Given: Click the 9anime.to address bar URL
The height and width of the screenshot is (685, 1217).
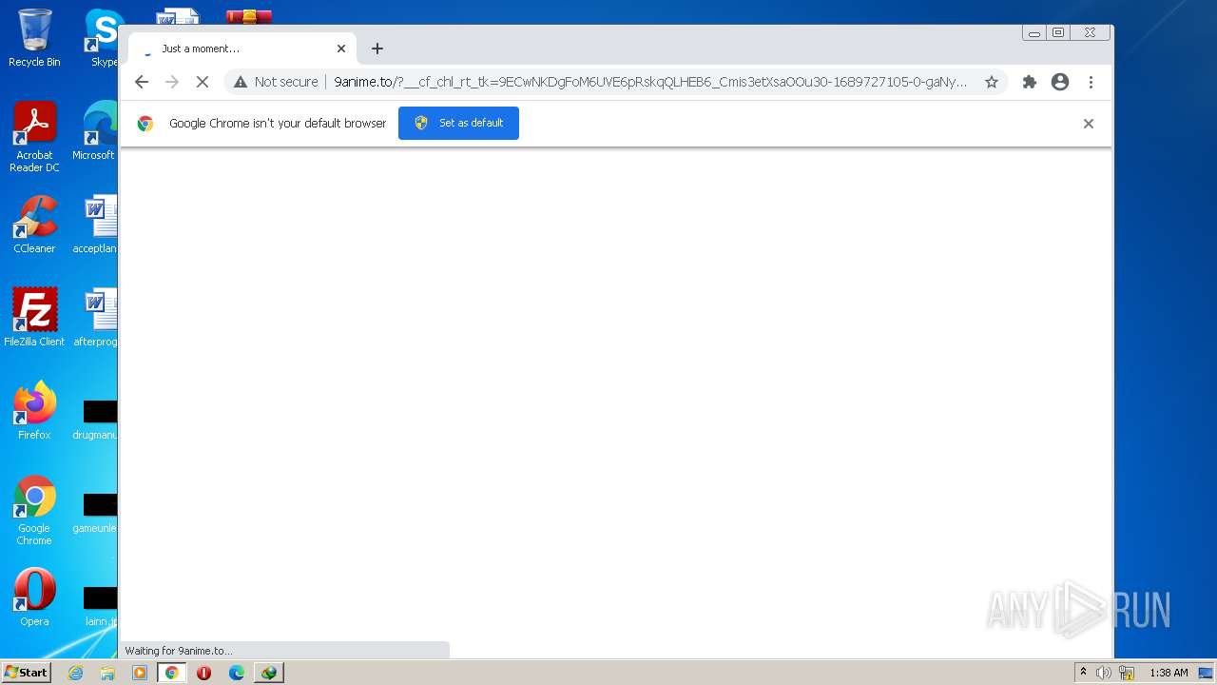Looking at the screenshot, I should [x=649, y=82].
